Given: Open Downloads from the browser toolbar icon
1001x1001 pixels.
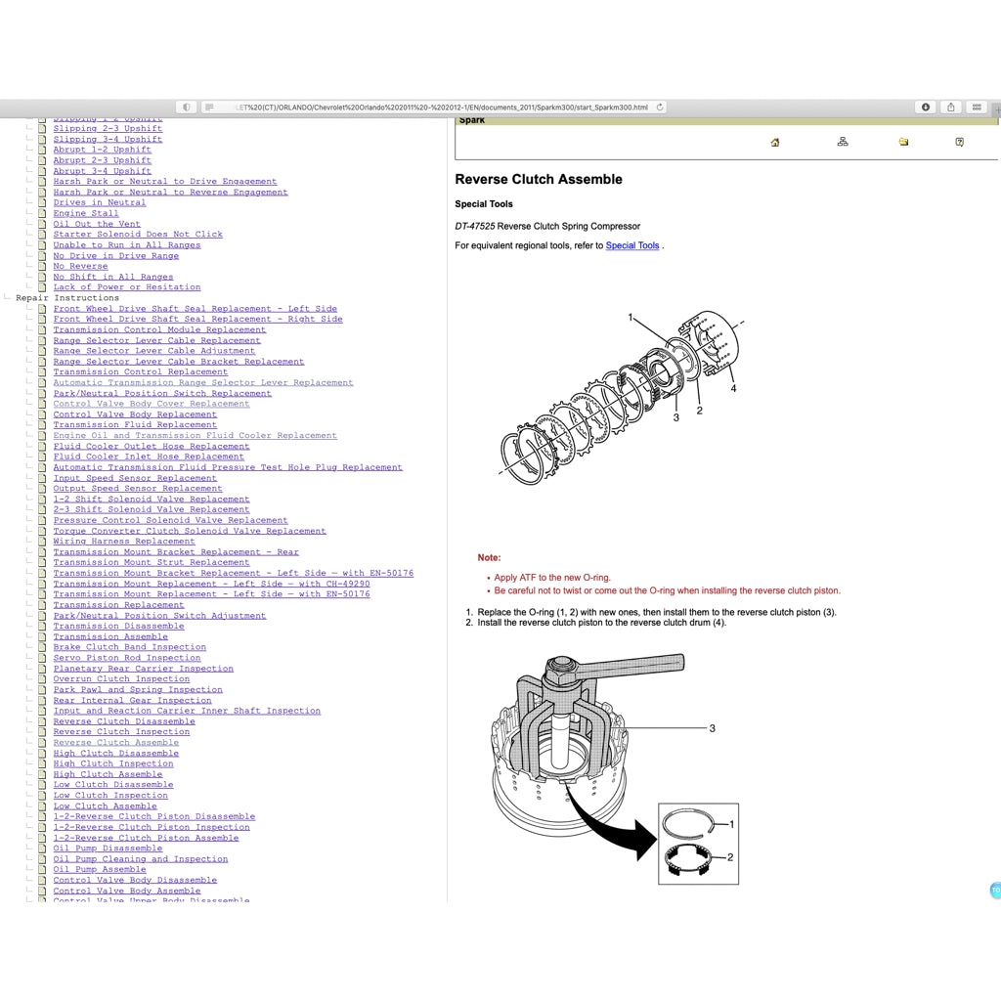Looking at the screenshot, I should (925, 108).
